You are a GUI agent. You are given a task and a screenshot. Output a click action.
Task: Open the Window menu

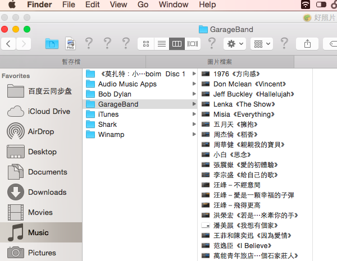pos(174,4)
